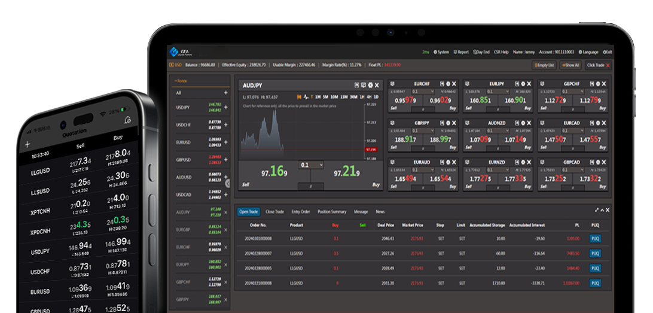Click PLIQ button for order 20240301000008
This screenshot has width=653, height=313.
tap(595, 239)
